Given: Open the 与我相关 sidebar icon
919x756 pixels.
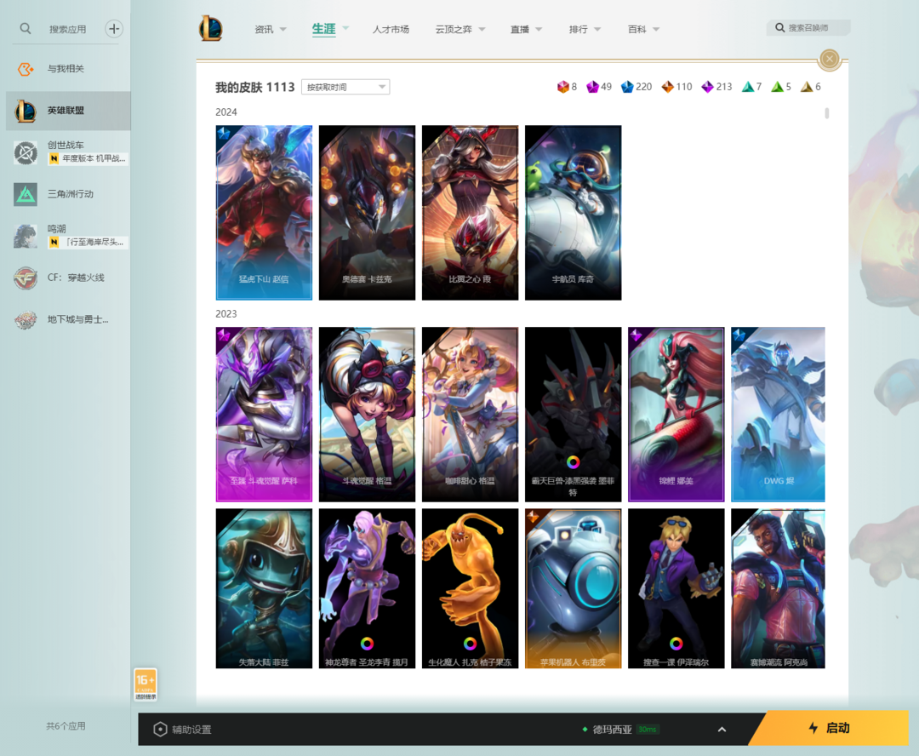Looking at the screenshot, I should (x=26, y=69).
